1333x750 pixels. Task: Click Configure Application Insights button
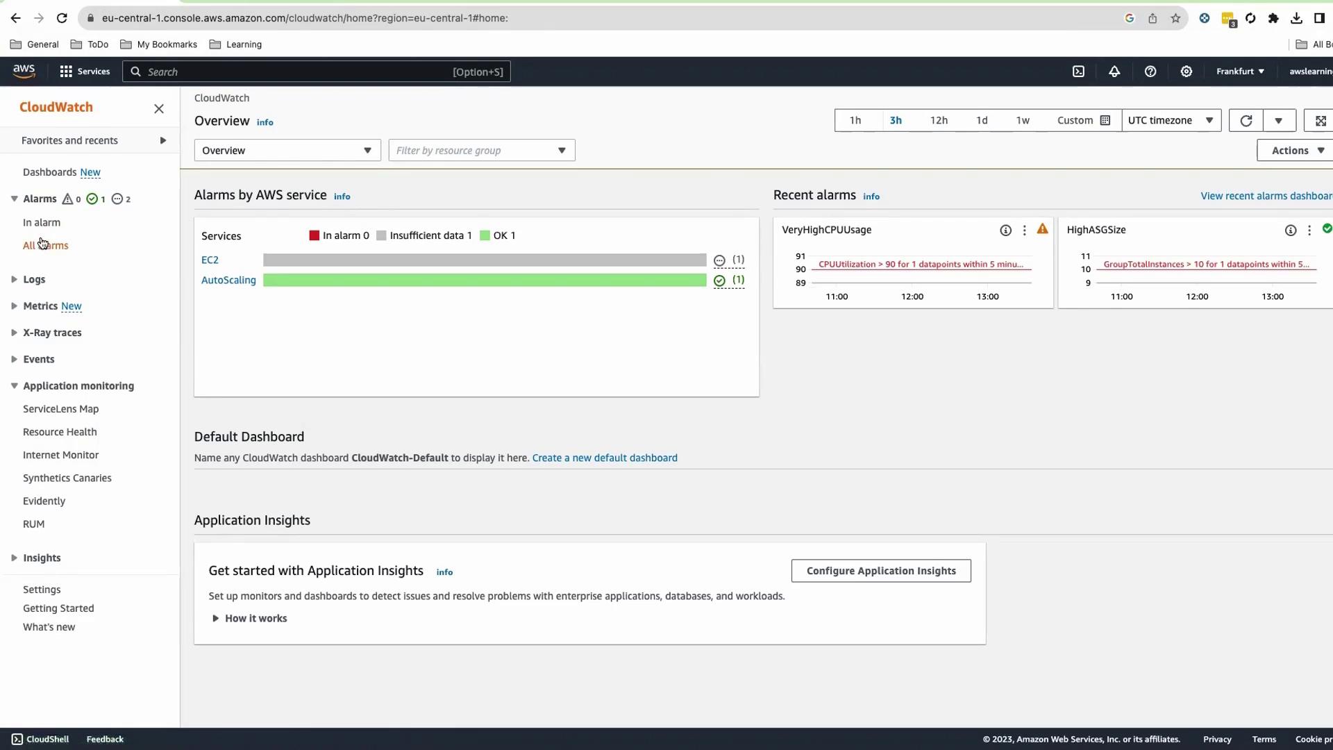pos(881,571)
